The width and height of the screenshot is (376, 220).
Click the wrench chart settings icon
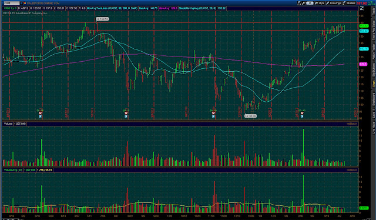click(x=304, y=3)
